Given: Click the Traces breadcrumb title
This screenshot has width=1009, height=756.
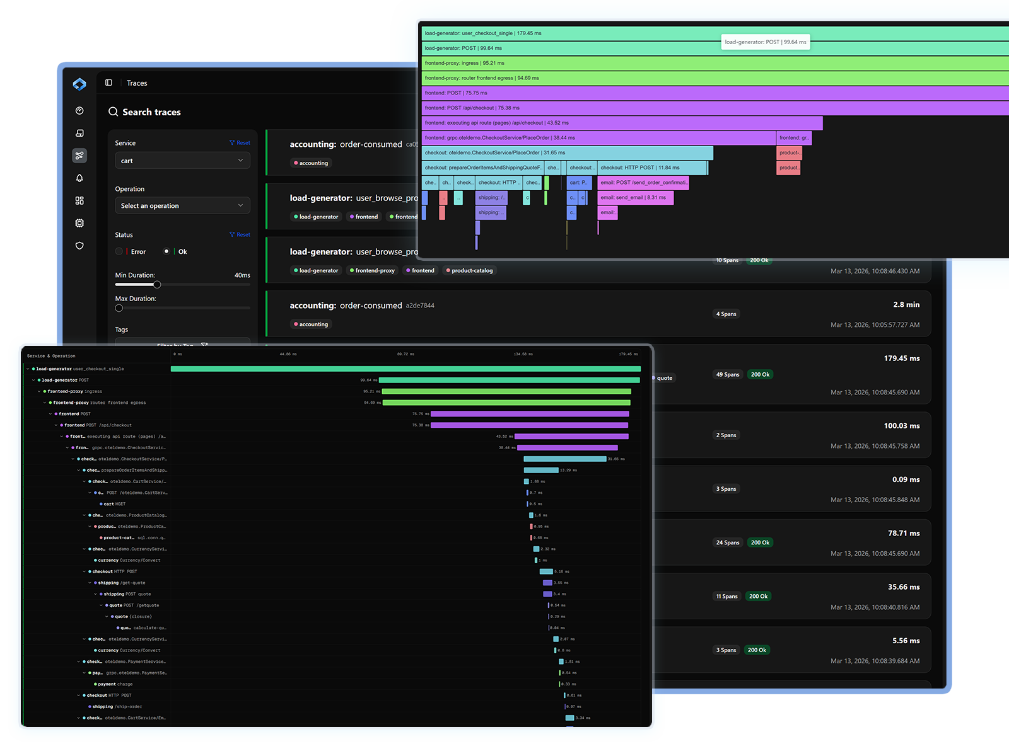Looking at the screenshot, I should (137, 83).
